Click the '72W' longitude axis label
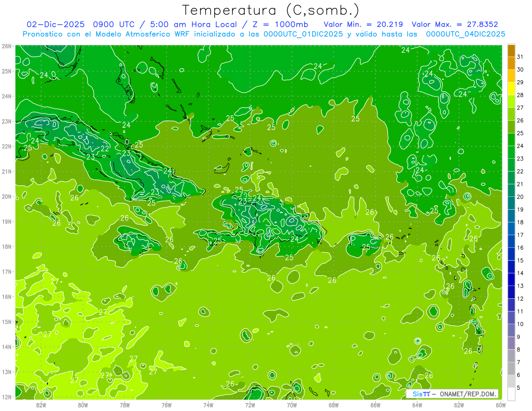Viewport: 532px width, 411px height. tap(250, 405)
